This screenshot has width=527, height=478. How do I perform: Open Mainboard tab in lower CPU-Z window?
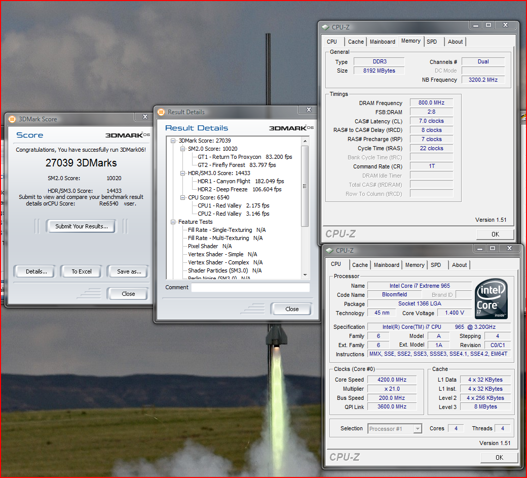click(386, 265)
